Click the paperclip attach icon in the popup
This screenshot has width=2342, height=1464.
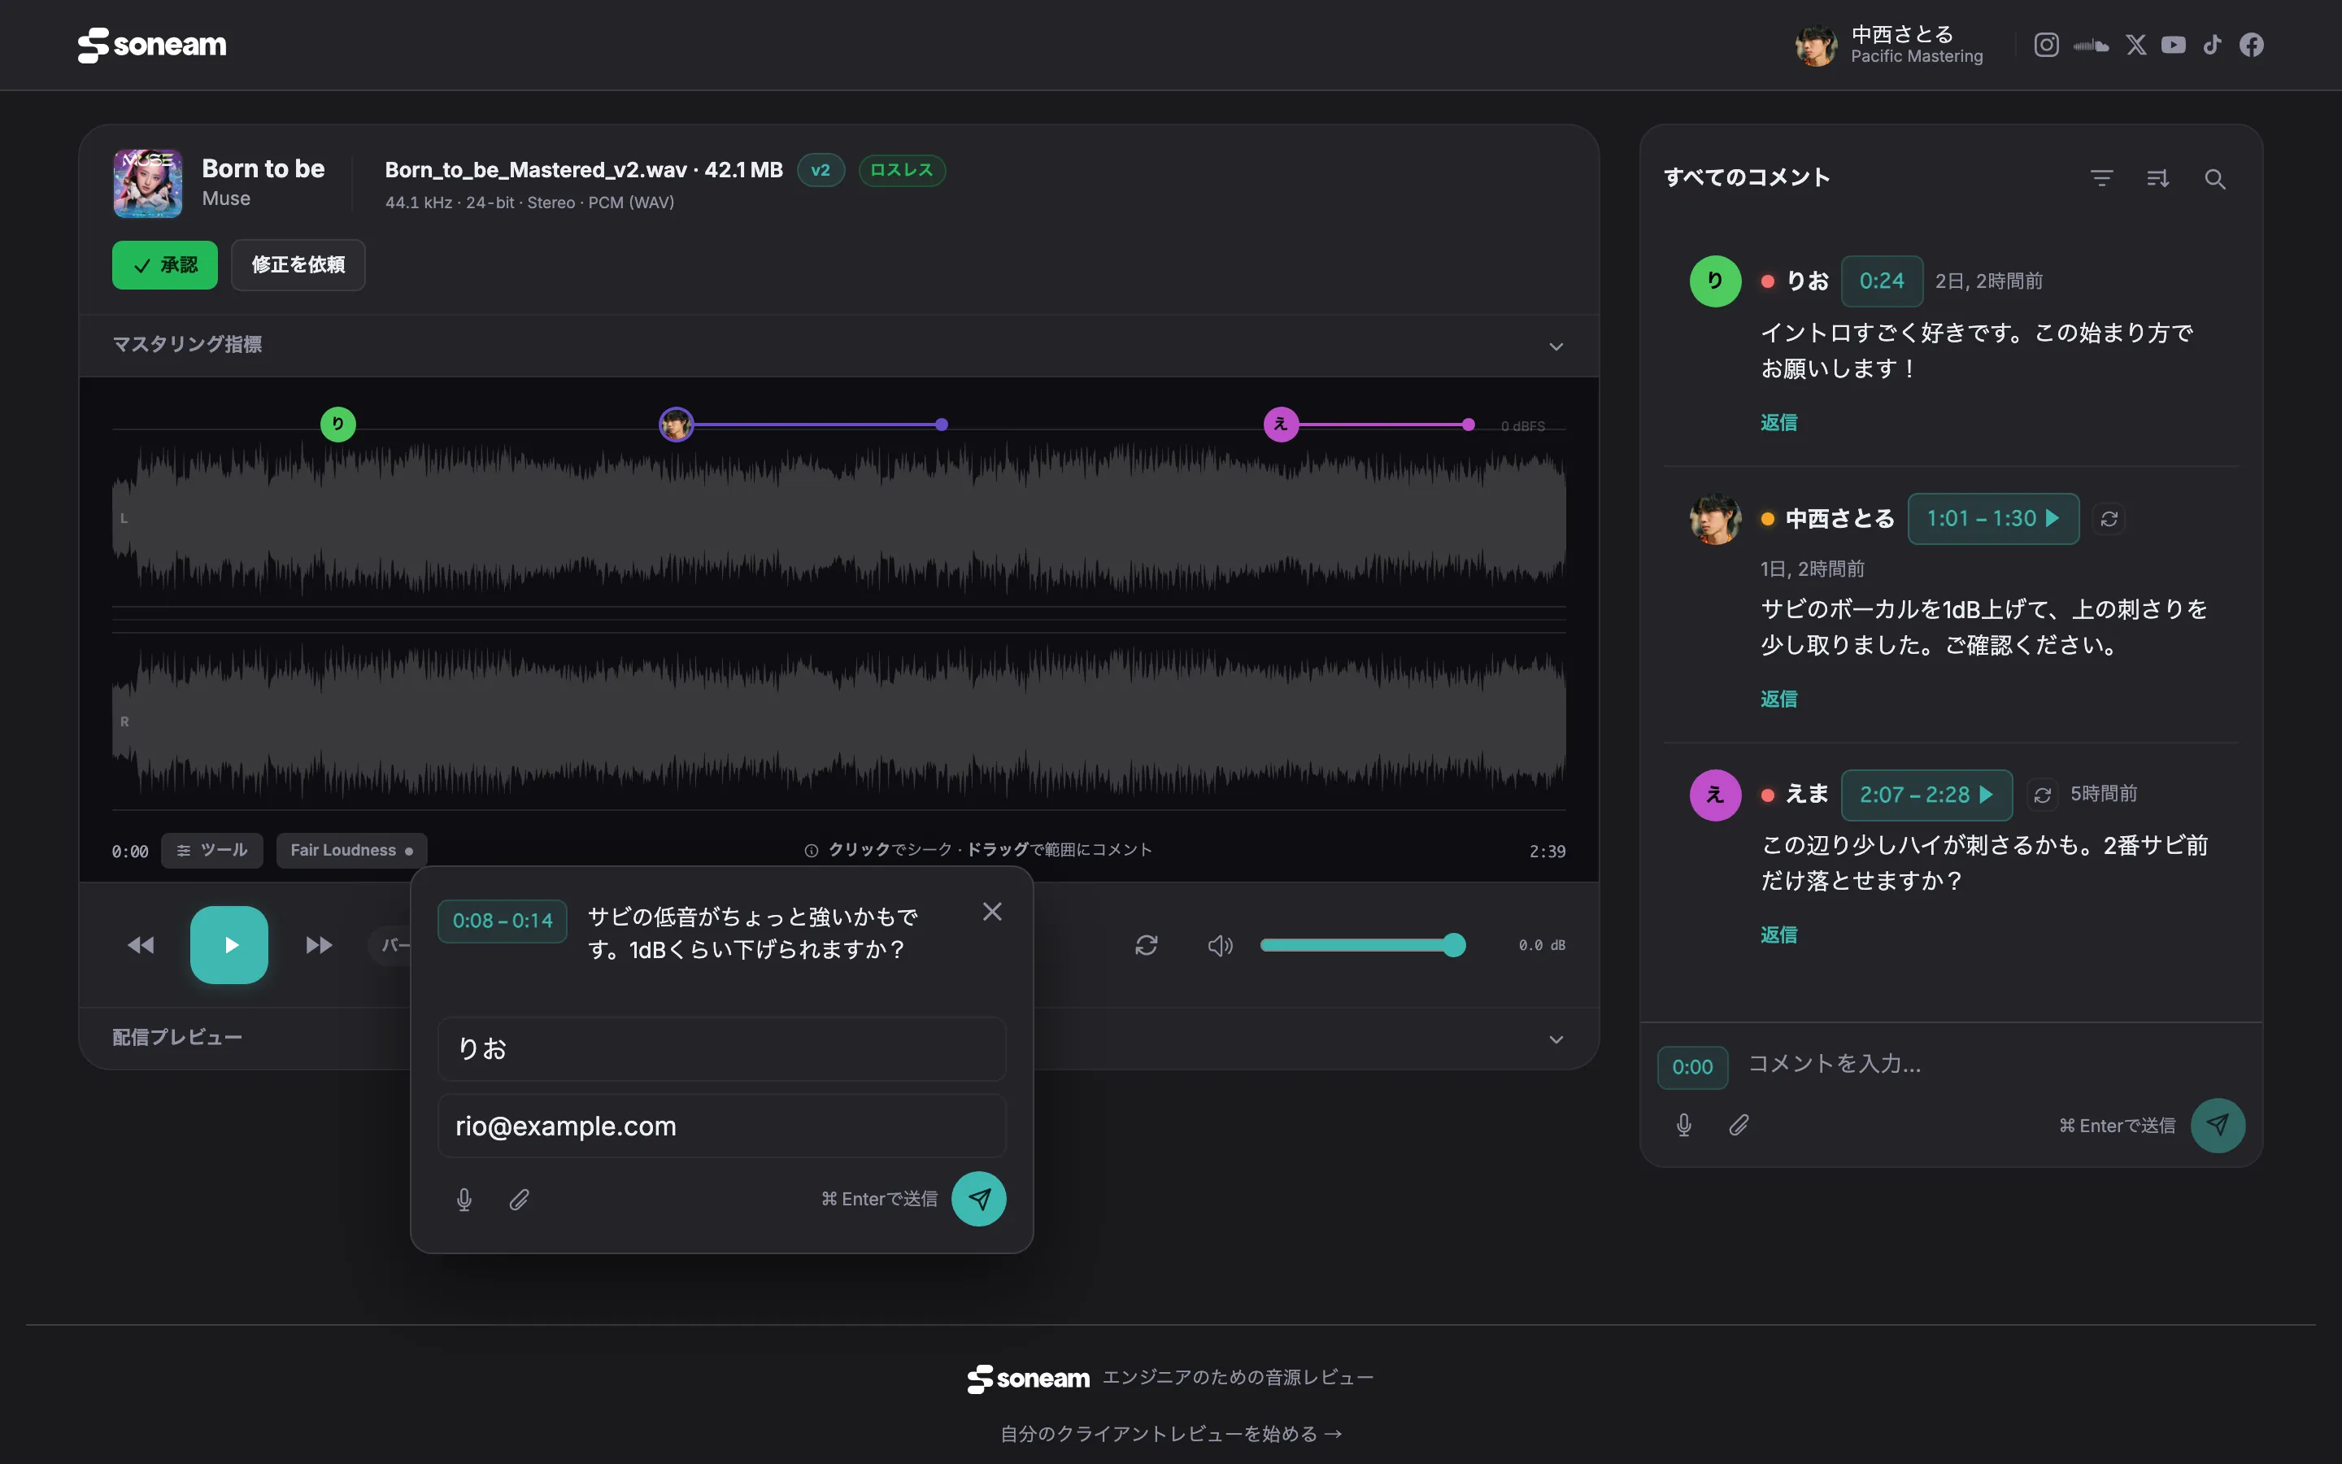coord(520,1200)
